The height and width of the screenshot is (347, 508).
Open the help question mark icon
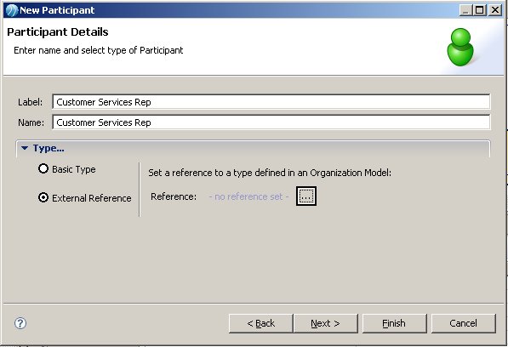20,323
